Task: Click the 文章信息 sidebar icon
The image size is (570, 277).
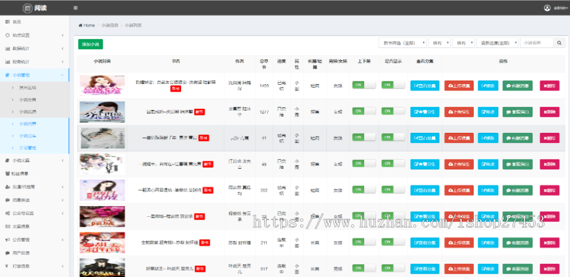Action: pyautogui.click(x=7, y=226)
